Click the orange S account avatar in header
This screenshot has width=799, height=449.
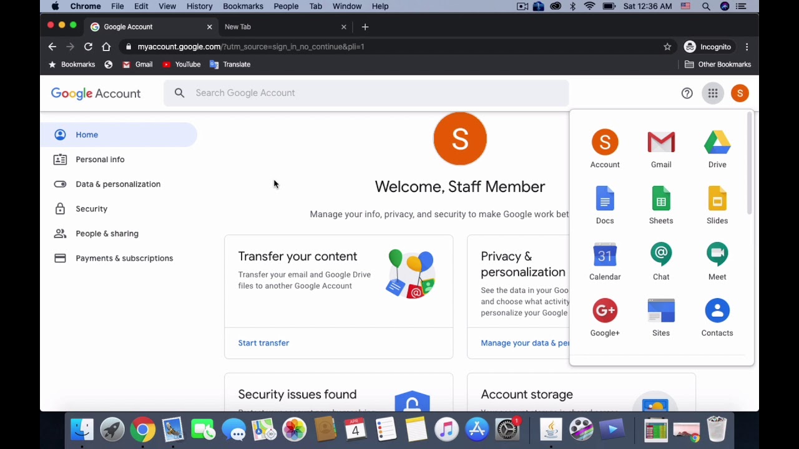point(740,94)
